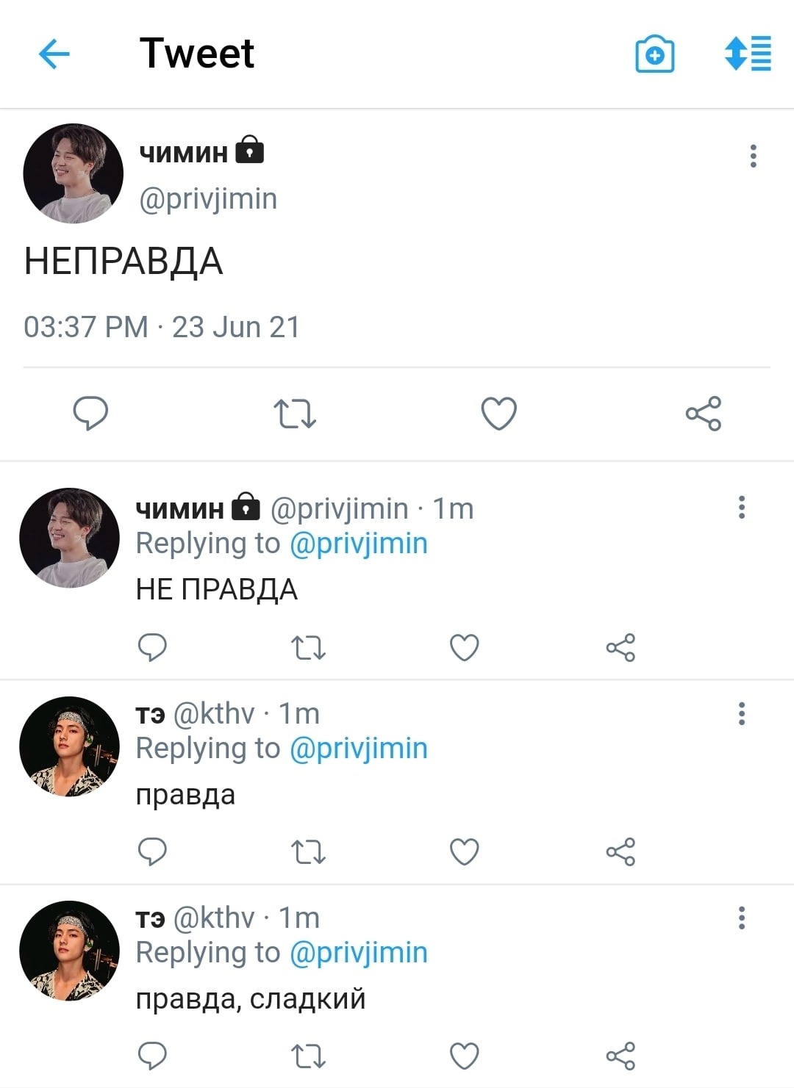Open @privjimin link in НЕ ПРАВДА reply
The width and height of the screenshot is (794, 1088).
[x=359, y=544]
